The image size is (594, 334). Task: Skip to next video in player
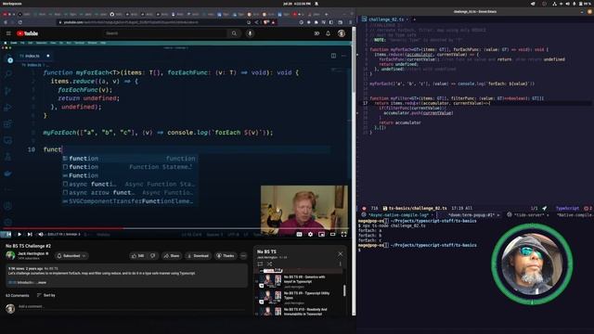click(x=30, y=235)
